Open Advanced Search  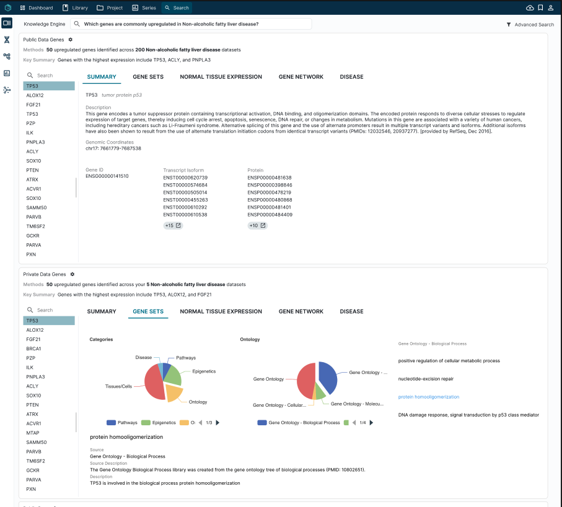coord(530,24)
